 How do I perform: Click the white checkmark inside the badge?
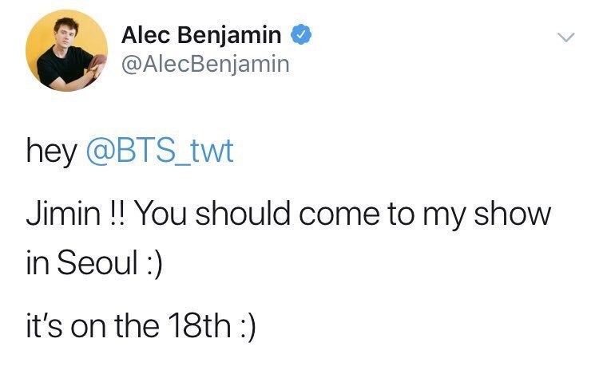[301, 35]
